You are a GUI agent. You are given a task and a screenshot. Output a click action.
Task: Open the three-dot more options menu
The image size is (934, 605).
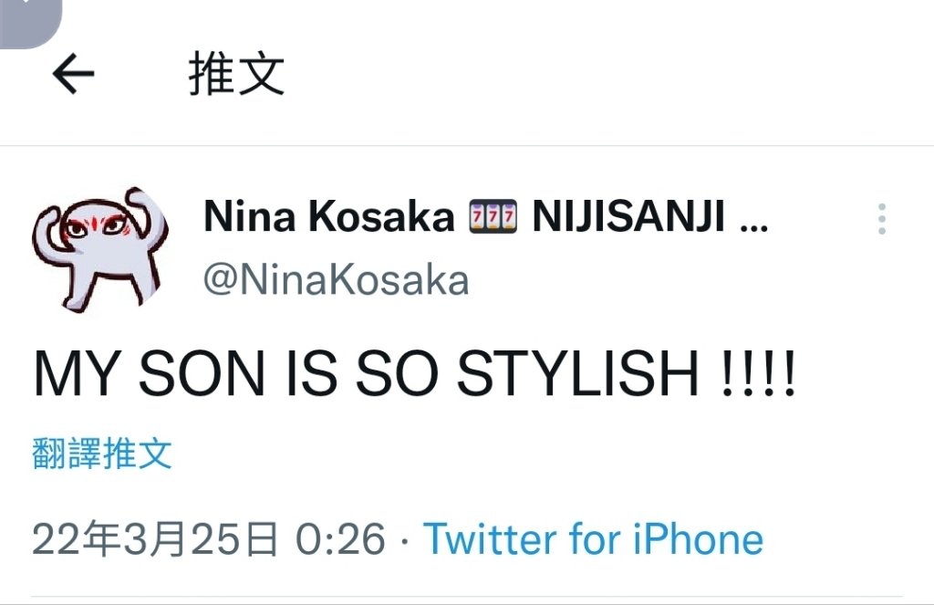(882, 219)
